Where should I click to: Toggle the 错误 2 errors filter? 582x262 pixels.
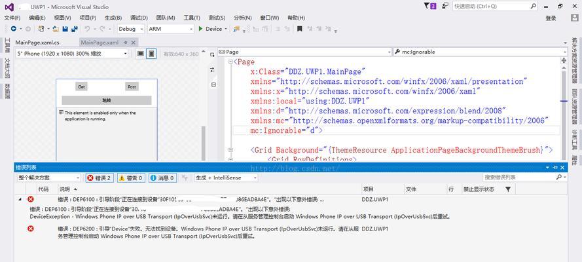[100, 178]
